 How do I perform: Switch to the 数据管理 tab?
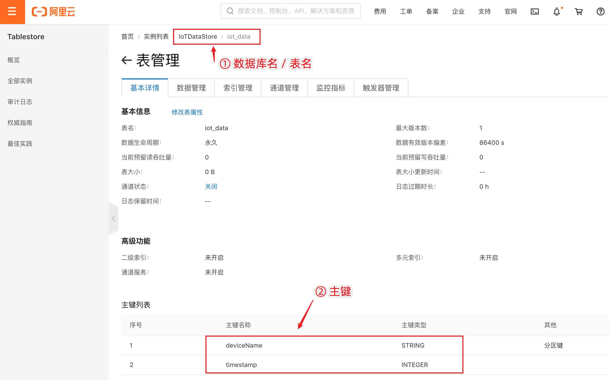(191, 88)
